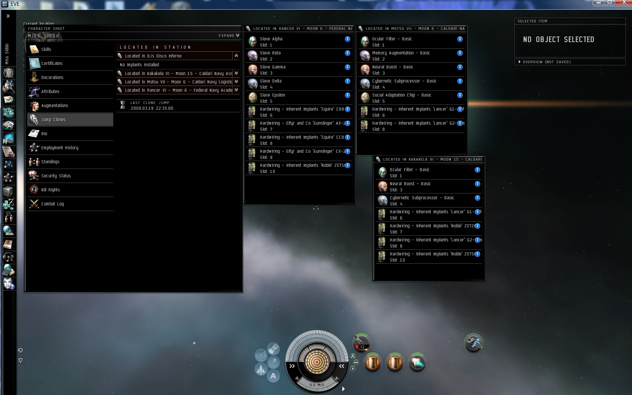The width and height of the screenshot is (632, 395).
Task: Open the Augmentations section
Action: [70, 106]
